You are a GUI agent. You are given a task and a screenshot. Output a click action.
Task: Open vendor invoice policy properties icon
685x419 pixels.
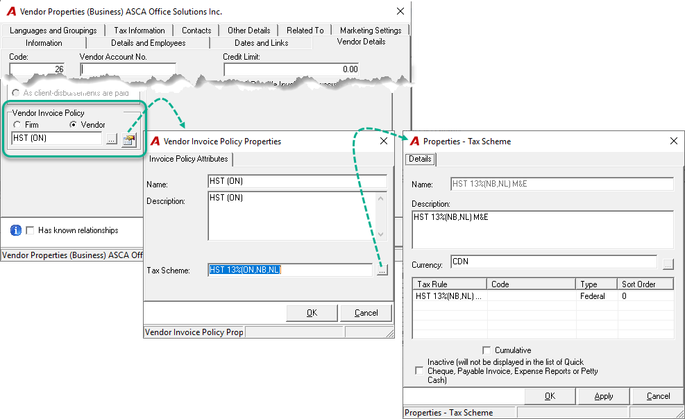coord(129,139)
